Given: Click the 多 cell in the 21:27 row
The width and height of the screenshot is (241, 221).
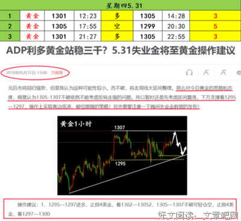Looking at the screenshot, I should click(117, 37).
